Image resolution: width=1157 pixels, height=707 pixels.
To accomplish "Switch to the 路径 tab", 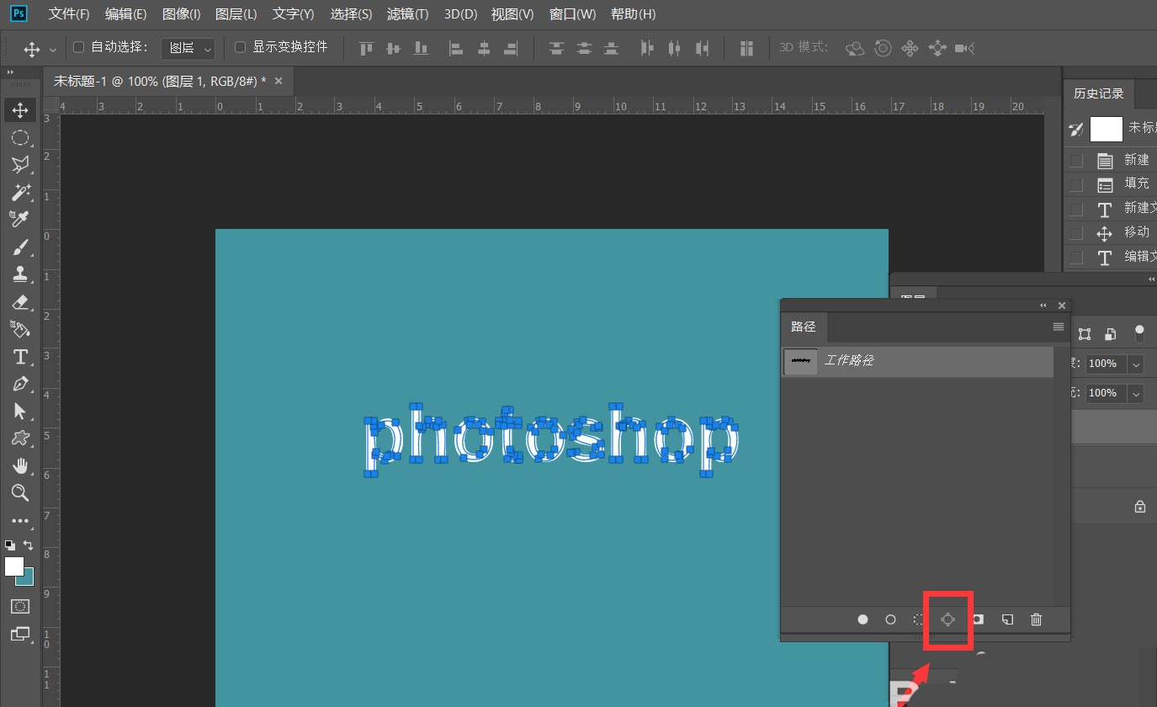I will tap(804, 327).
